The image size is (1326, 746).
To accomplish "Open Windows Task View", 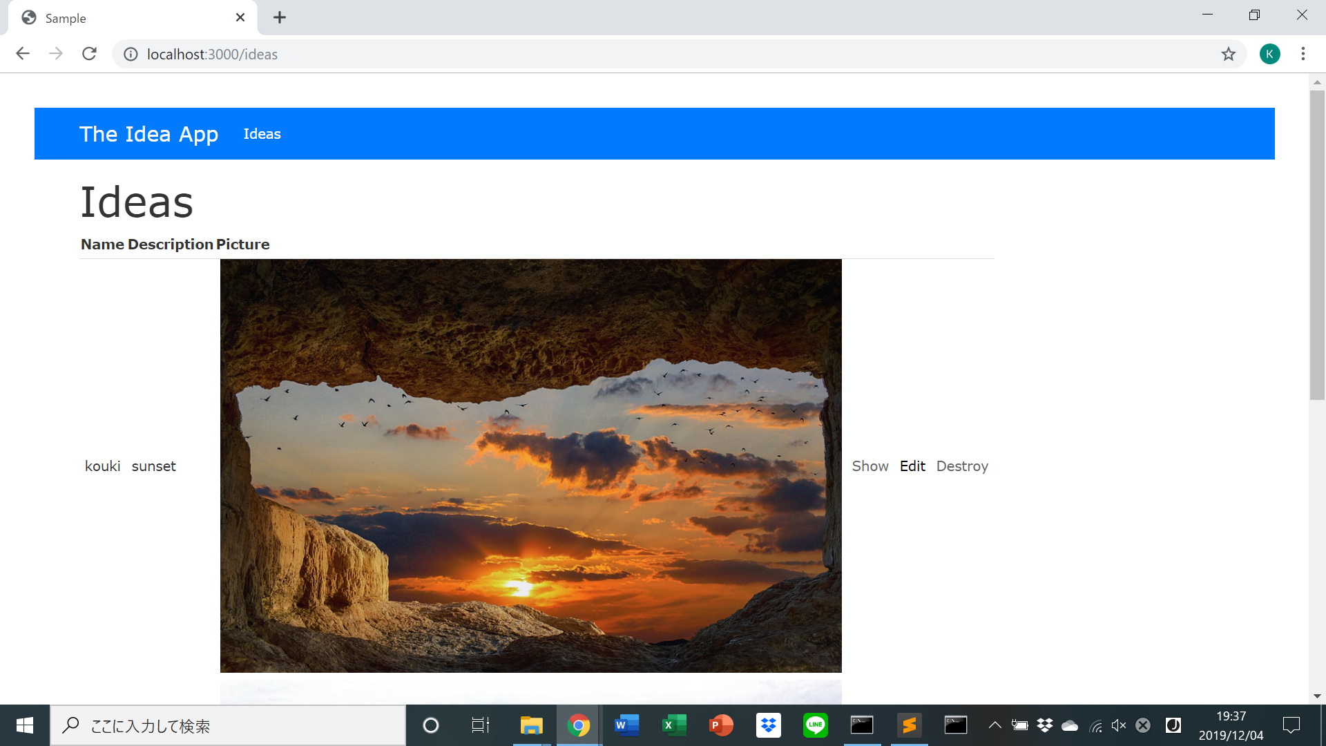I will 480,725.
